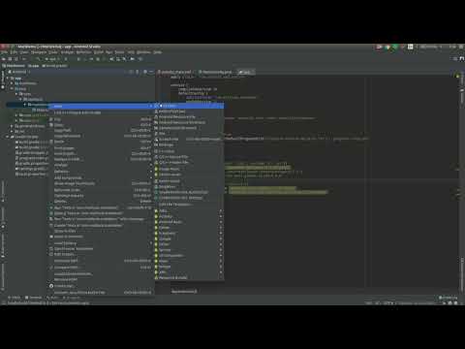Expand the Wear submenu

pyautogui.click(x=189, y=261)
